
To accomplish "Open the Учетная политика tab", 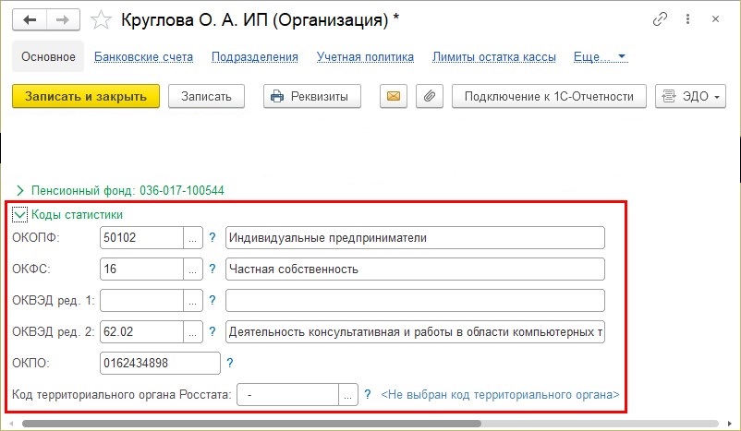I will (365, 56).
